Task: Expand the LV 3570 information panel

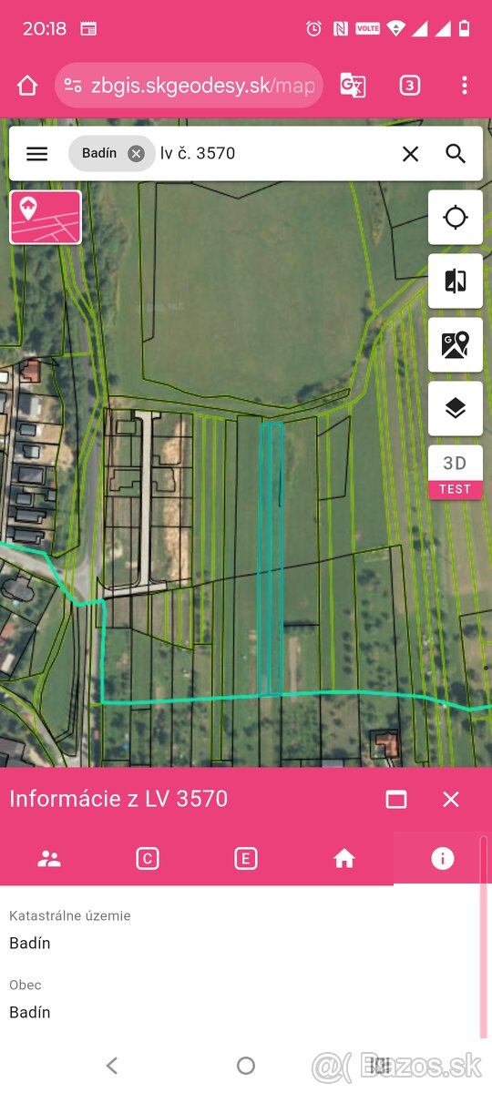Action: coord(396,799)
